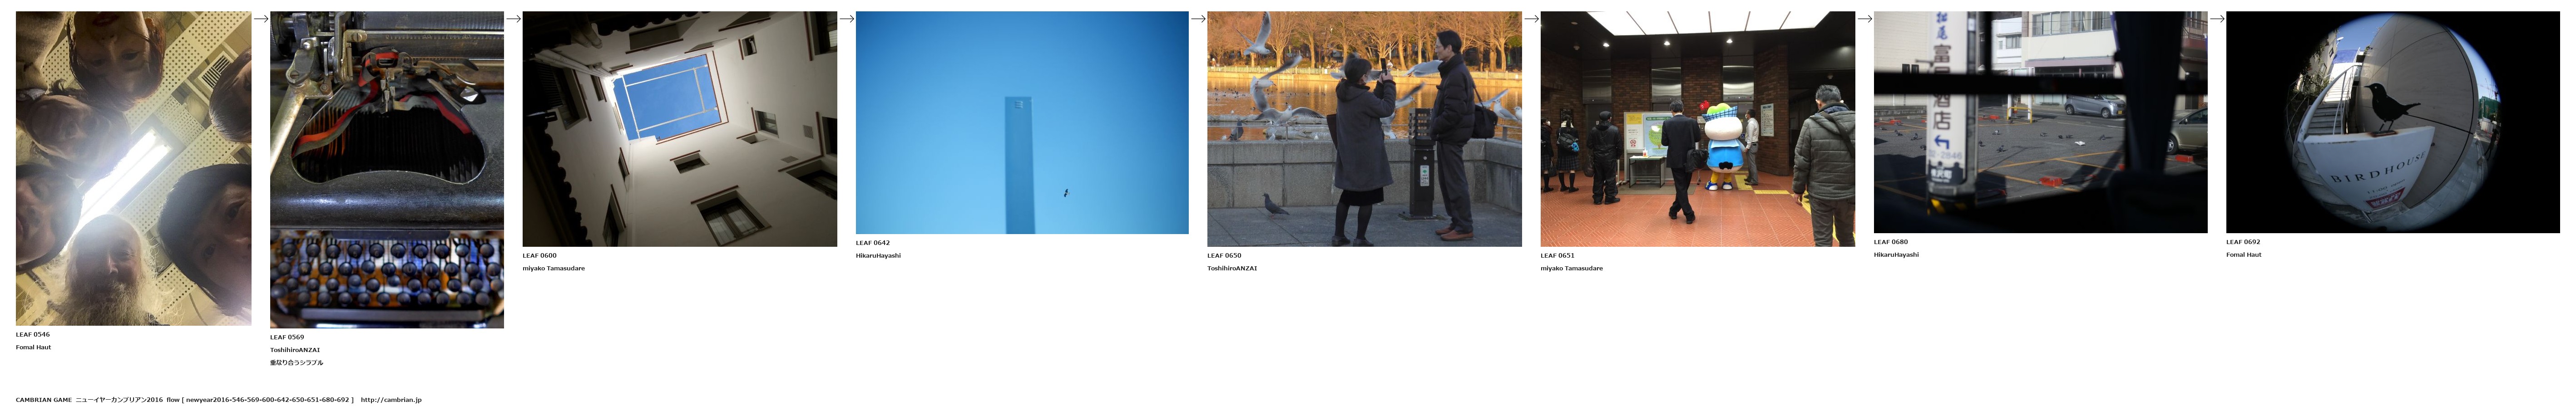Open the http://cambrian.jp link
The width and height of the screenshot is (2576, 411).
pos(391,400)
